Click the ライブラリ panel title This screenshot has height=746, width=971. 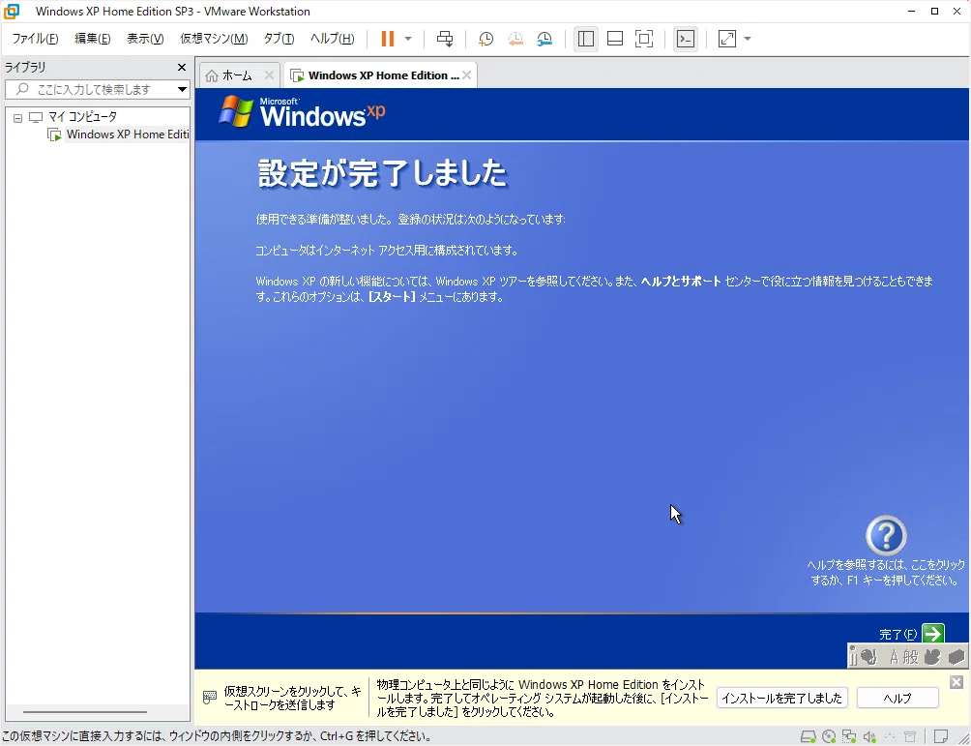(x=25, y=67)
